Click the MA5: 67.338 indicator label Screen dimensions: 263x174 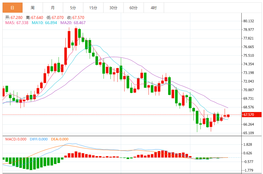click(x=17, y=23)
